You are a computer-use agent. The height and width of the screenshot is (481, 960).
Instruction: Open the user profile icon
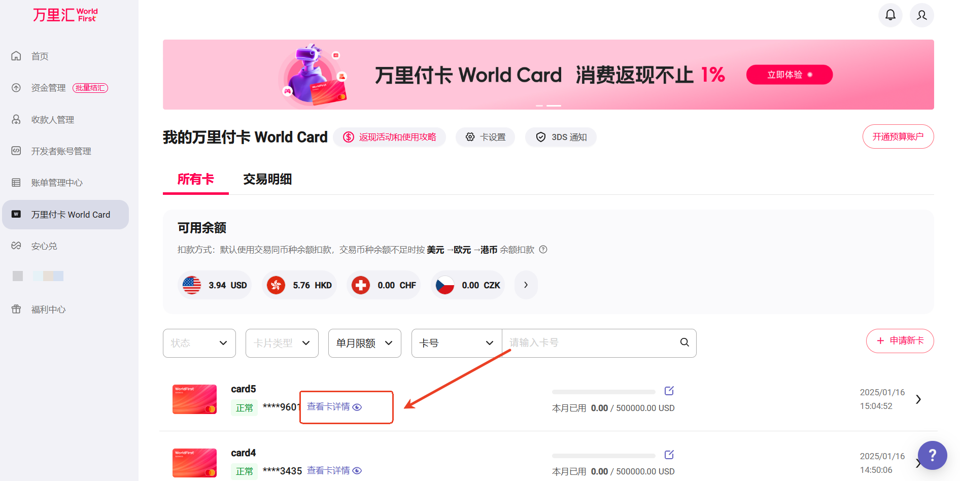[921, 15]
